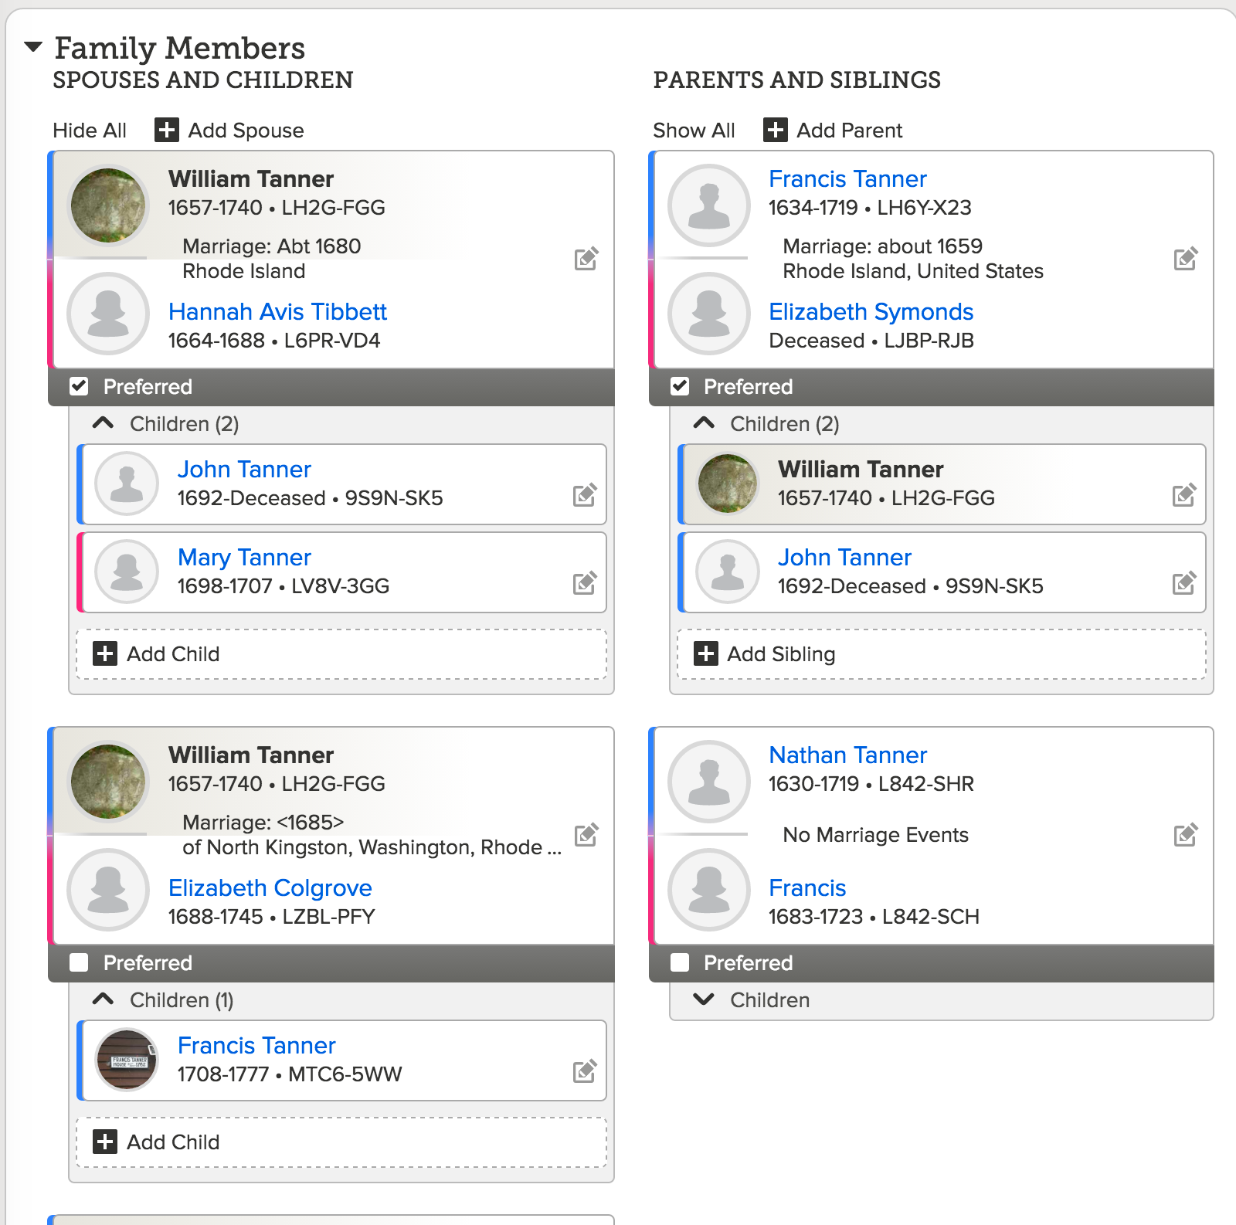Click Show All under Parents and Siblings
Viewport: 1236px width, 1225px height.
pyautogui.click(x=694, y=131)
